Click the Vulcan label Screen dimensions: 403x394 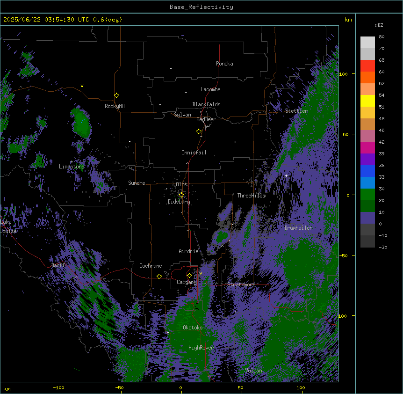(254, 371)
